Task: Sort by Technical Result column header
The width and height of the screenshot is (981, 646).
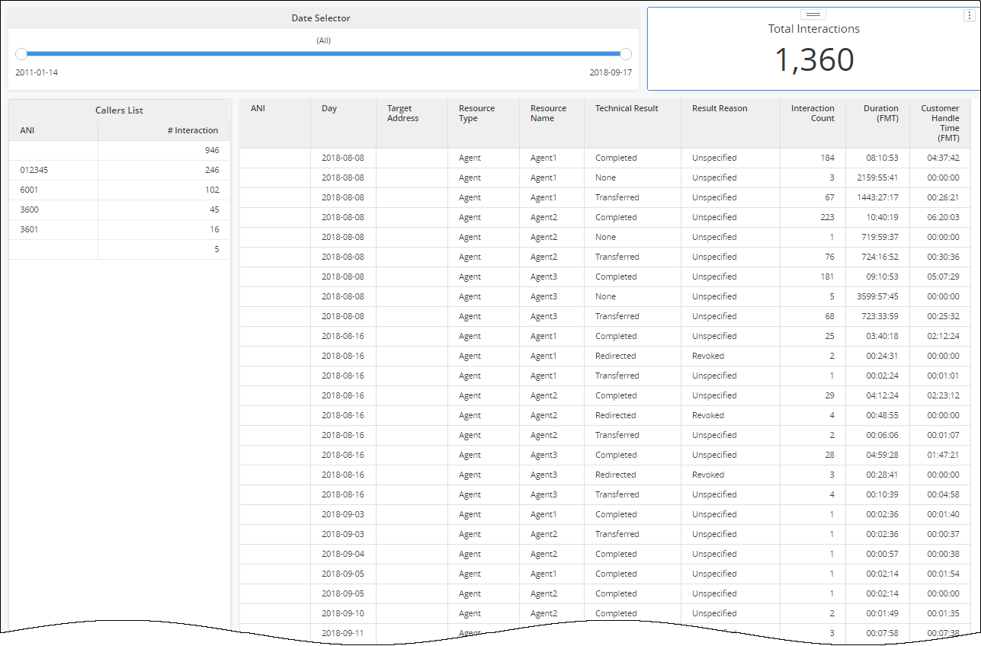Action: [627, 108]
